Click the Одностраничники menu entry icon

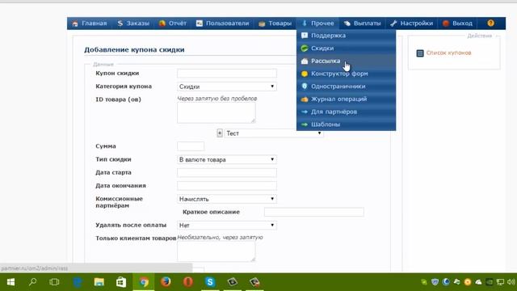pos(305,86)
